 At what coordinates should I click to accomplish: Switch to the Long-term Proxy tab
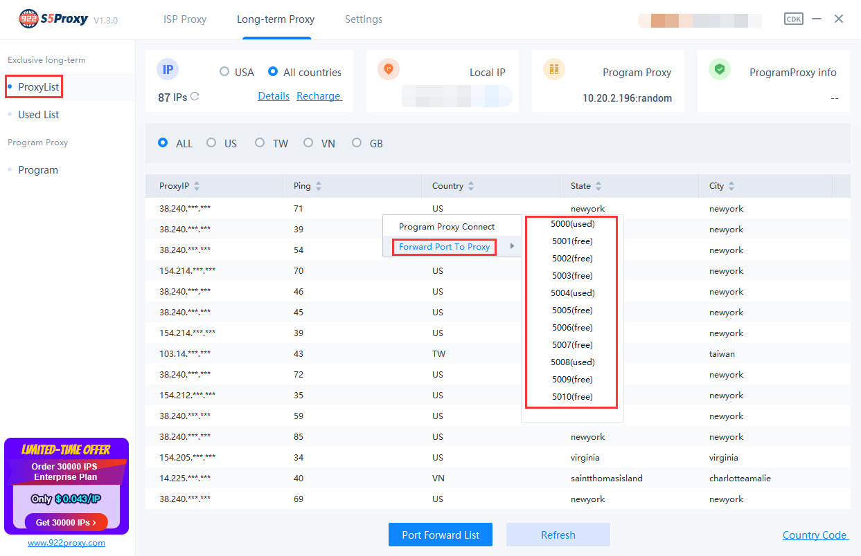point(276,19)
